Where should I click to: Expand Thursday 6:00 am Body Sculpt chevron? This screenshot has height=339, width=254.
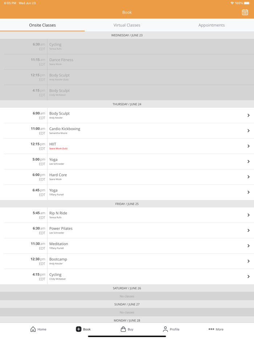[x=249, y=115]
